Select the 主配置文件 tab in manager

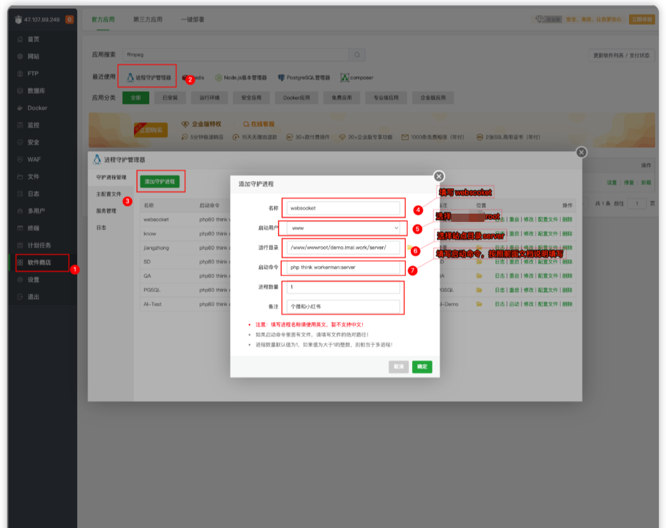tap(108, 194)
